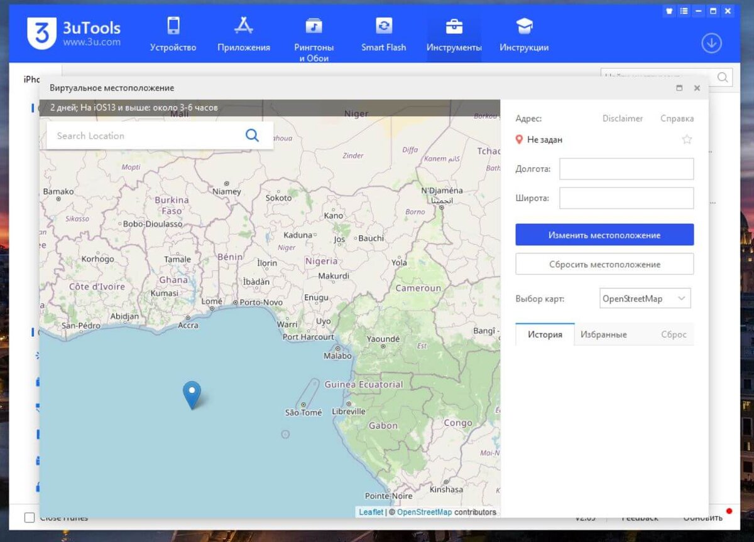This screenshot has height=542, width=754.
Task: Open the trash bin icon in title bar
Action: point(668,11)
